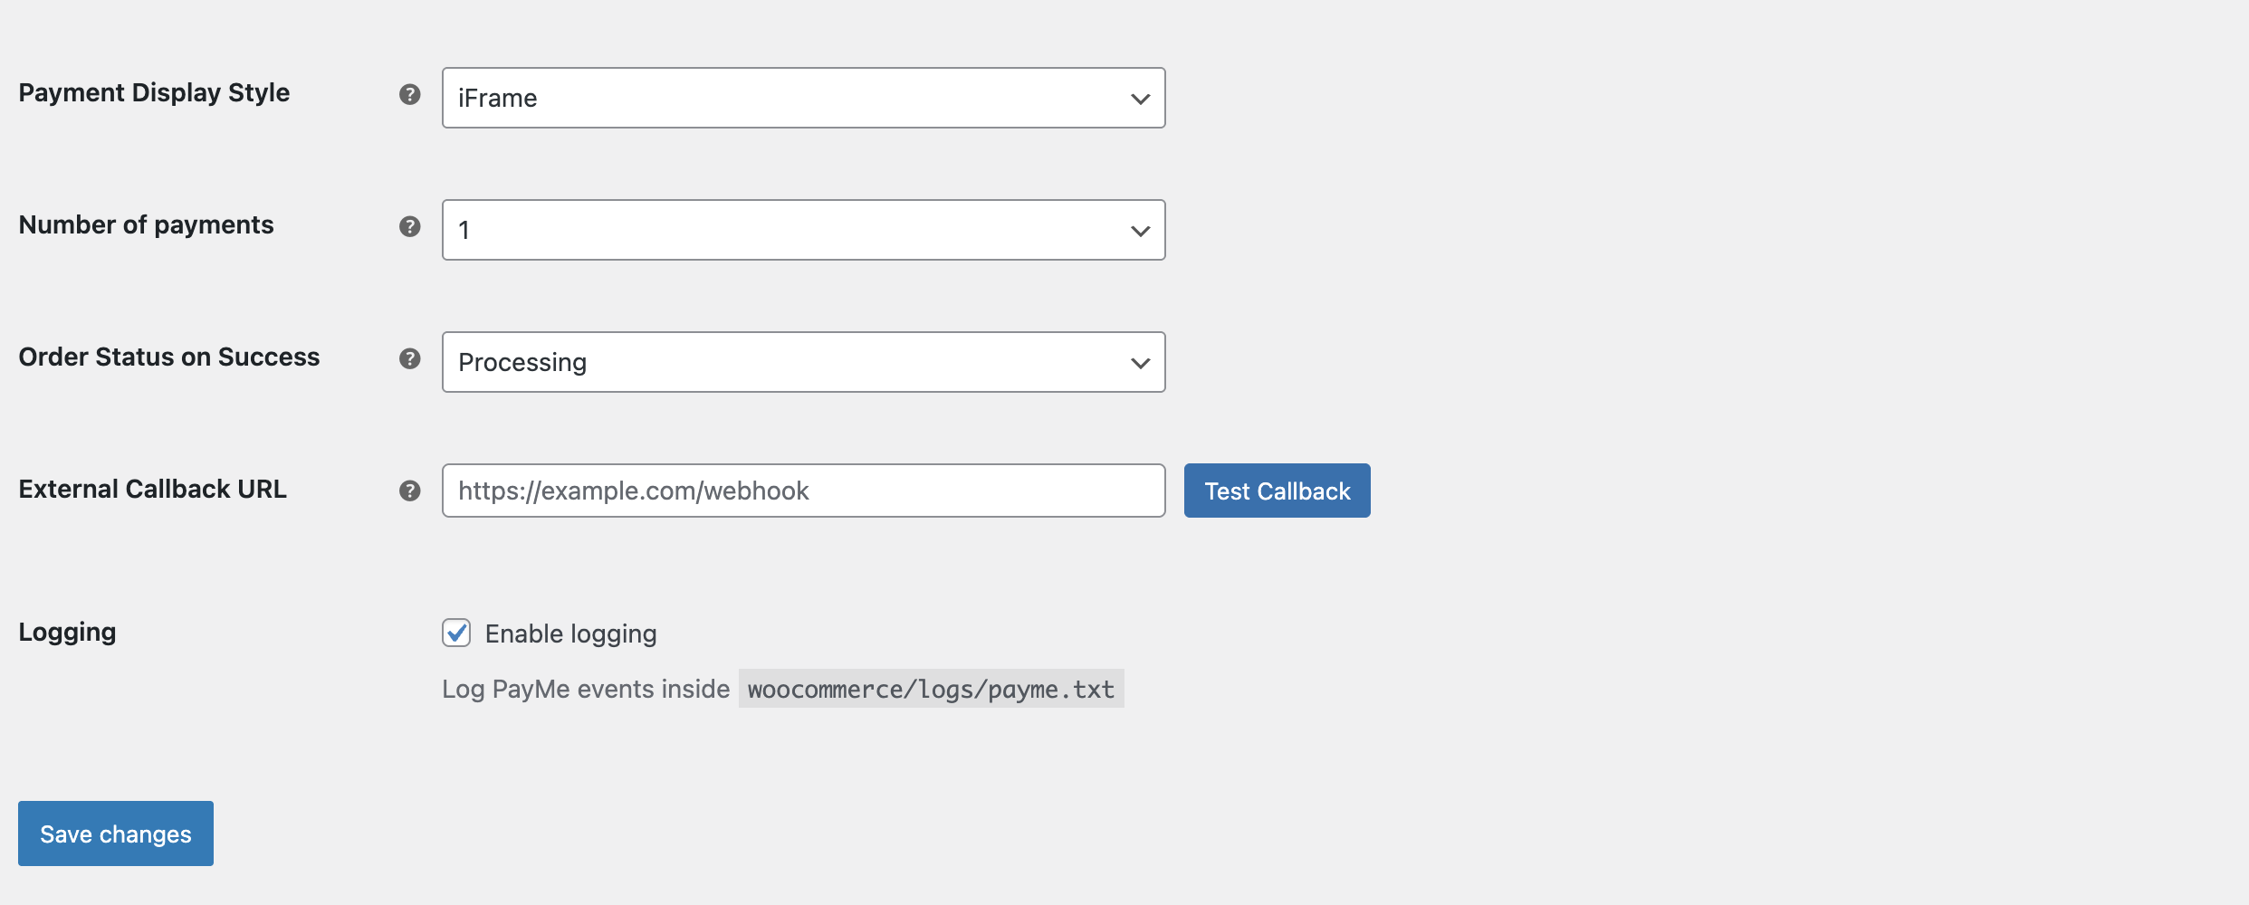Click the "Order Status on Success" label
2249x905 pixels.
(169, 357)
